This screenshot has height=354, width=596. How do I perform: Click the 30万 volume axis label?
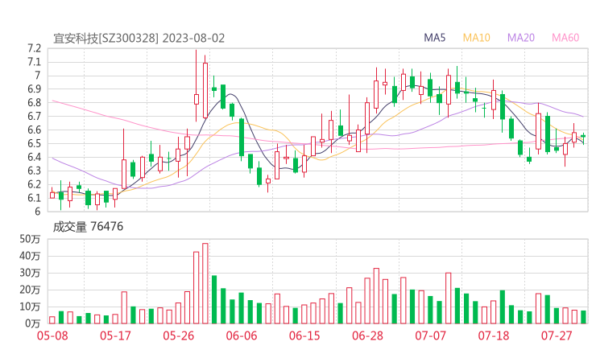(30, 273)
